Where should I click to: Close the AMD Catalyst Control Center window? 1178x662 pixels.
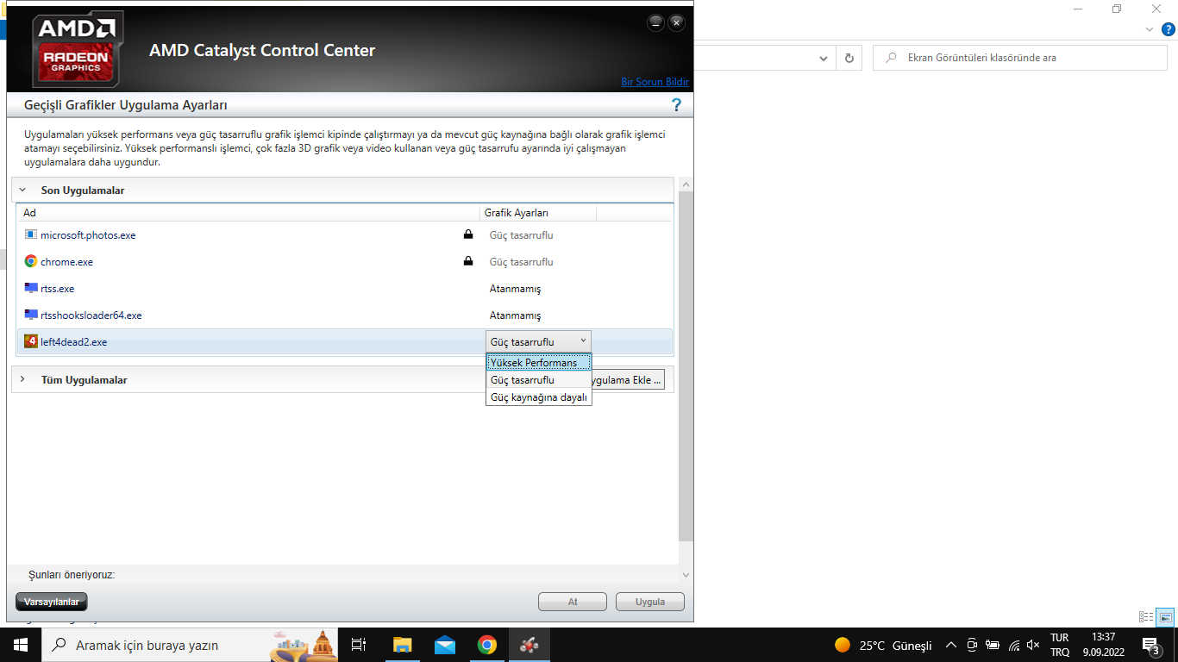click(x=677, y=22)
